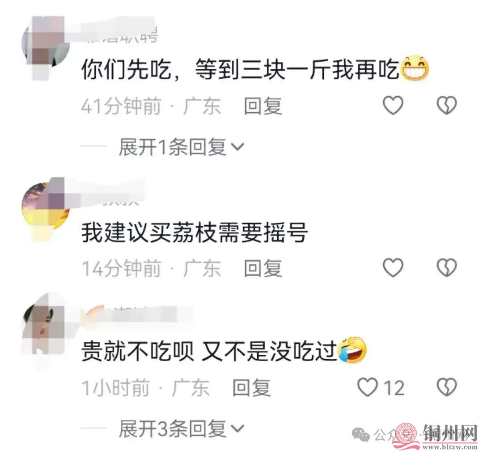Tap the laughing-crying emoji in third comment

(x=352, y=350)
